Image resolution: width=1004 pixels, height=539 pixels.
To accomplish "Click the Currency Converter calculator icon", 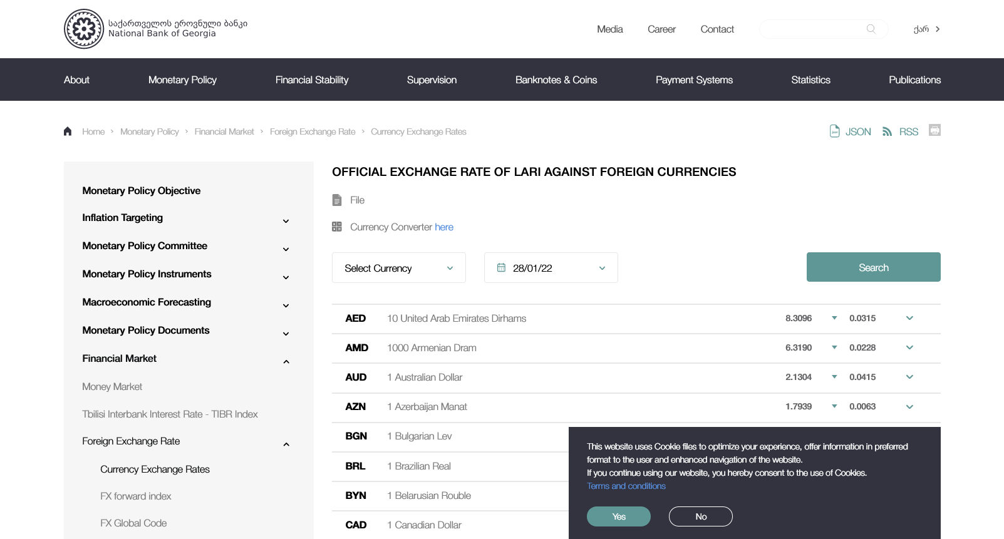I will click(337, 227).
